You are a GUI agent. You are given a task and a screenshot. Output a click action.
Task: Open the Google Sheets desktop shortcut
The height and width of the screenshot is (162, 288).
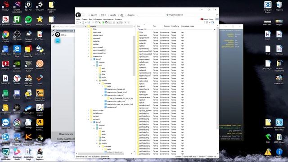(5, 95)
